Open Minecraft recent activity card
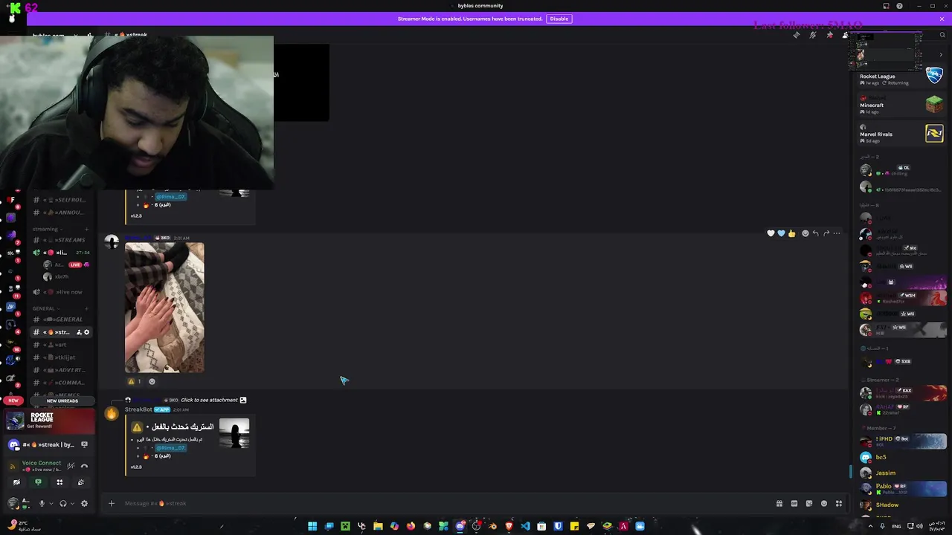Viewport: 952px width, 535px height. 901,106
